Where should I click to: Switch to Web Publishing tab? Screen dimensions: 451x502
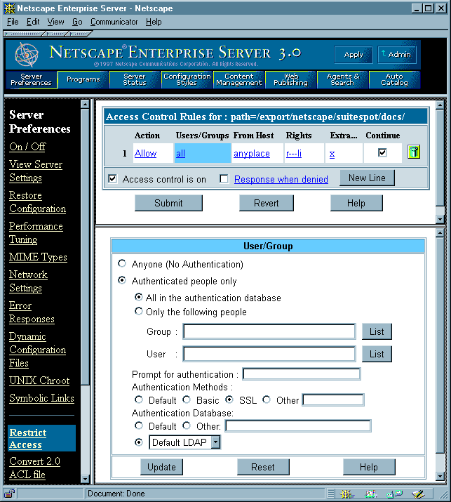(291, 79)
